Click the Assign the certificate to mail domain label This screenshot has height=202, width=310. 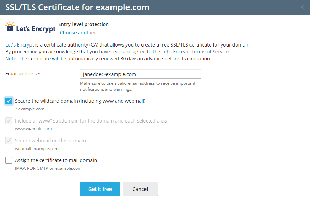click(56, 160)
